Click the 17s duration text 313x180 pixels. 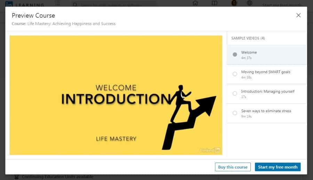[243, 97]
